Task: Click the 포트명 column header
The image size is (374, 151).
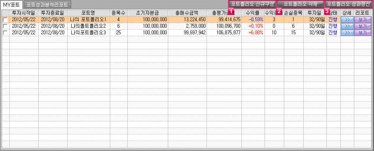Action: click(x=89, y=13)
